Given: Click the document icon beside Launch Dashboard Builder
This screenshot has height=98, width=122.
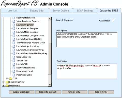Looking at the screenshot, I should pos(14,39).
